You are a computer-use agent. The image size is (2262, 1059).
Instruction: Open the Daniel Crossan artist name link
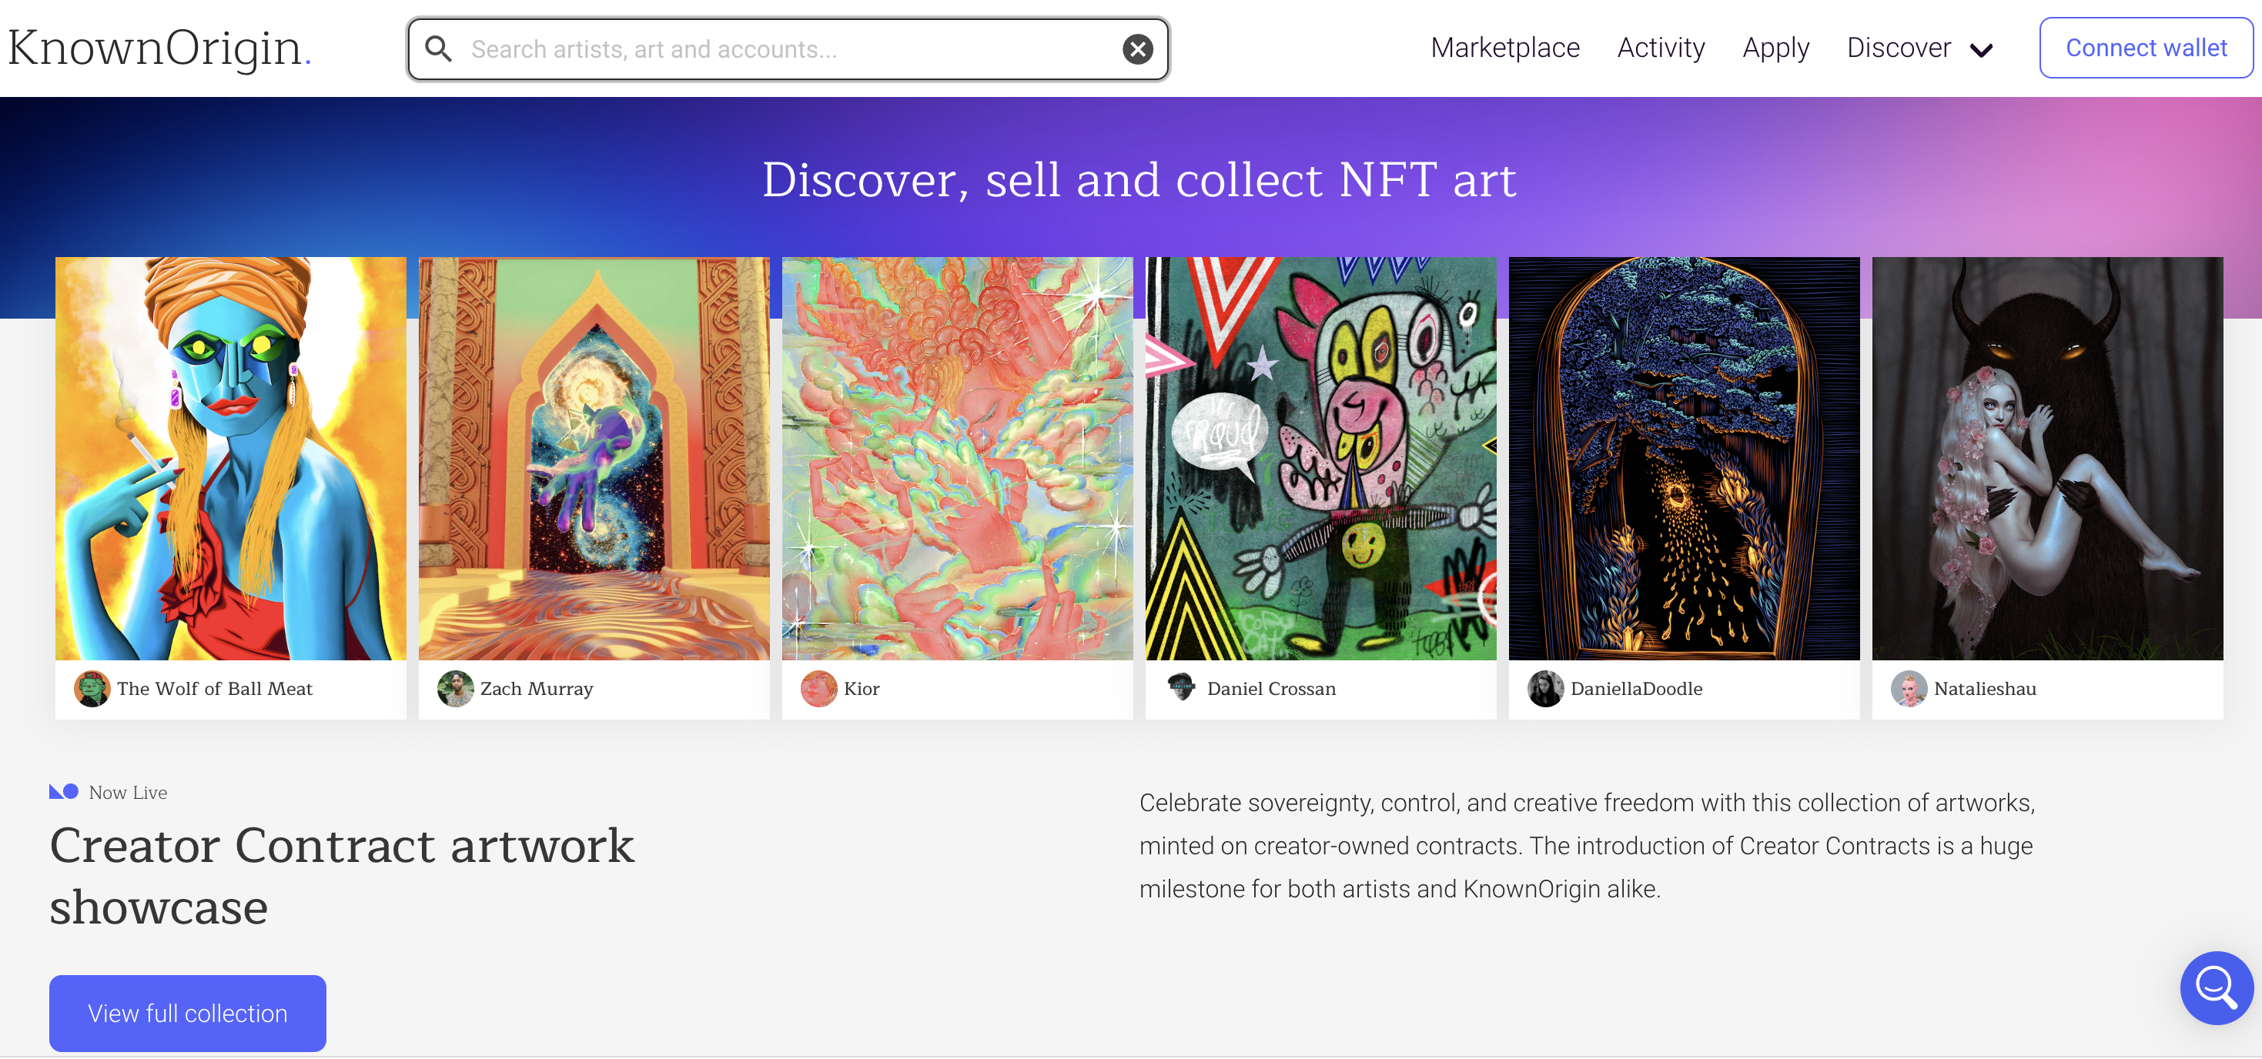[1271, 689]
